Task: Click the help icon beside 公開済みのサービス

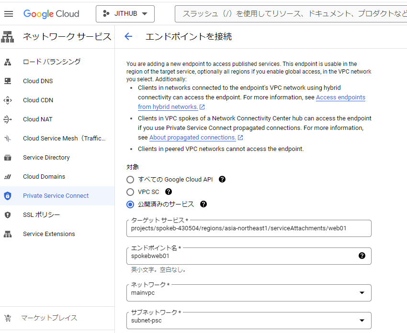Action: point(203,204)
